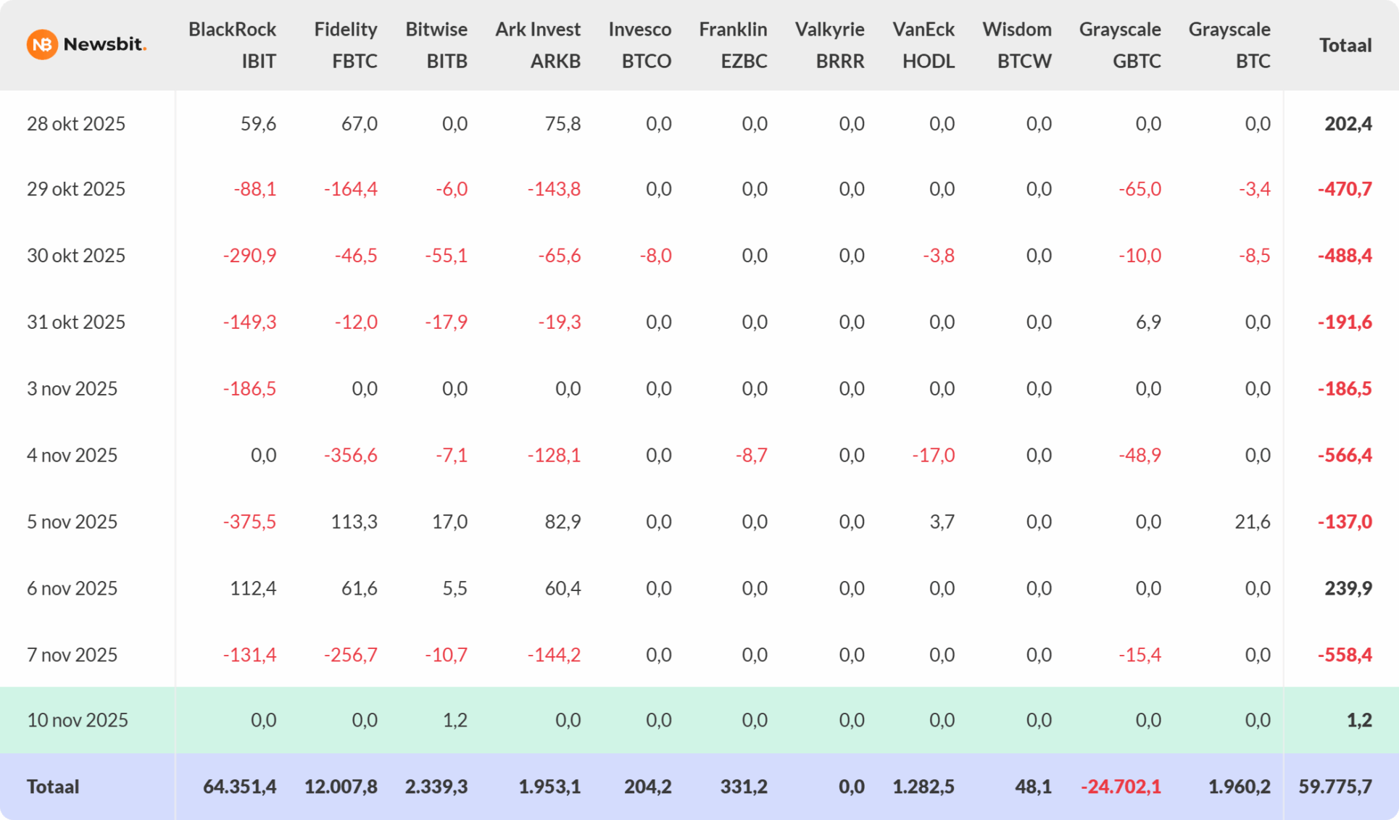Click the highlighted 10 nov 2025 row
The image size is (1399, 820).
click(78, 720)
